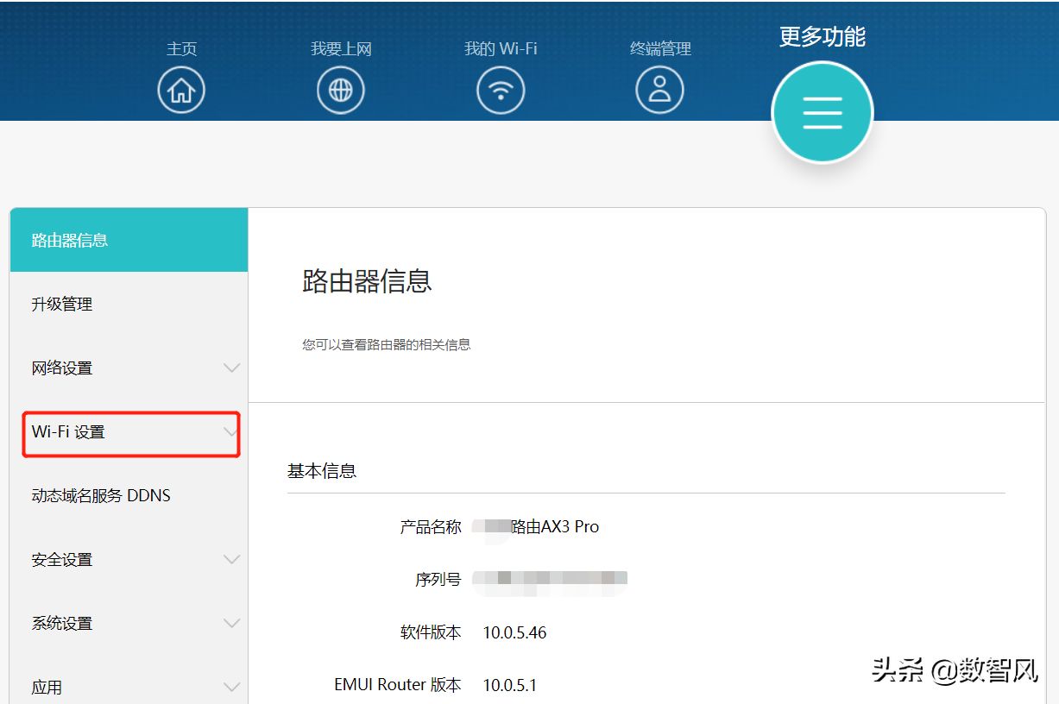Open 路由器信息 in the sidebar
Screen dimensions: 1059x704
(x=129, y=240)
